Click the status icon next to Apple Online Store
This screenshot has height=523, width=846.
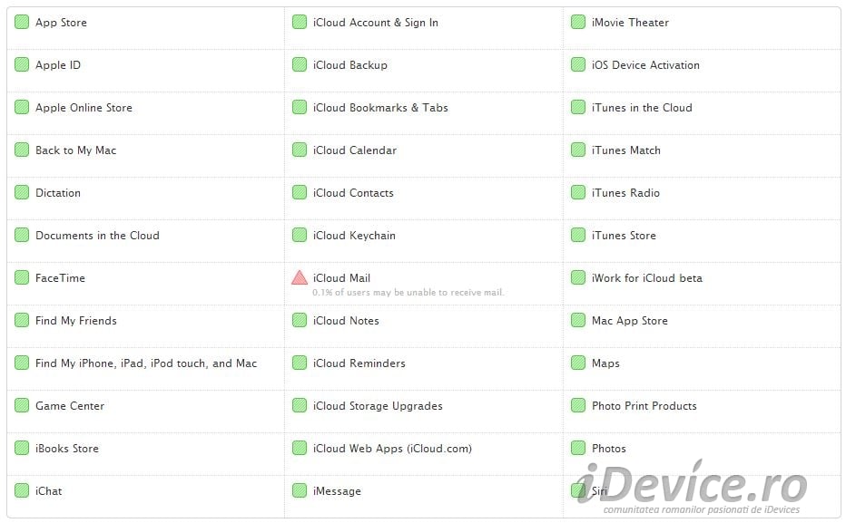pos(22,107)
